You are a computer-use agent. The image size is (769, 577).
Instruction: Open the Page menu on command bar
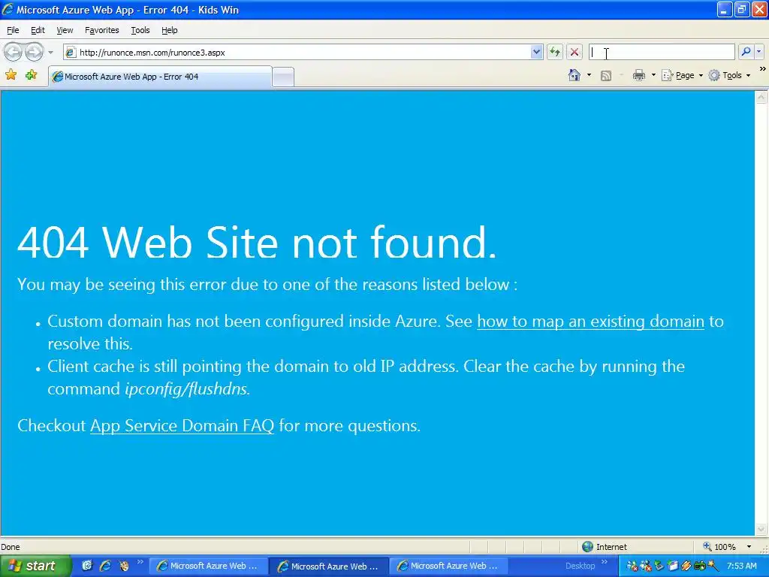click(682, 75)
